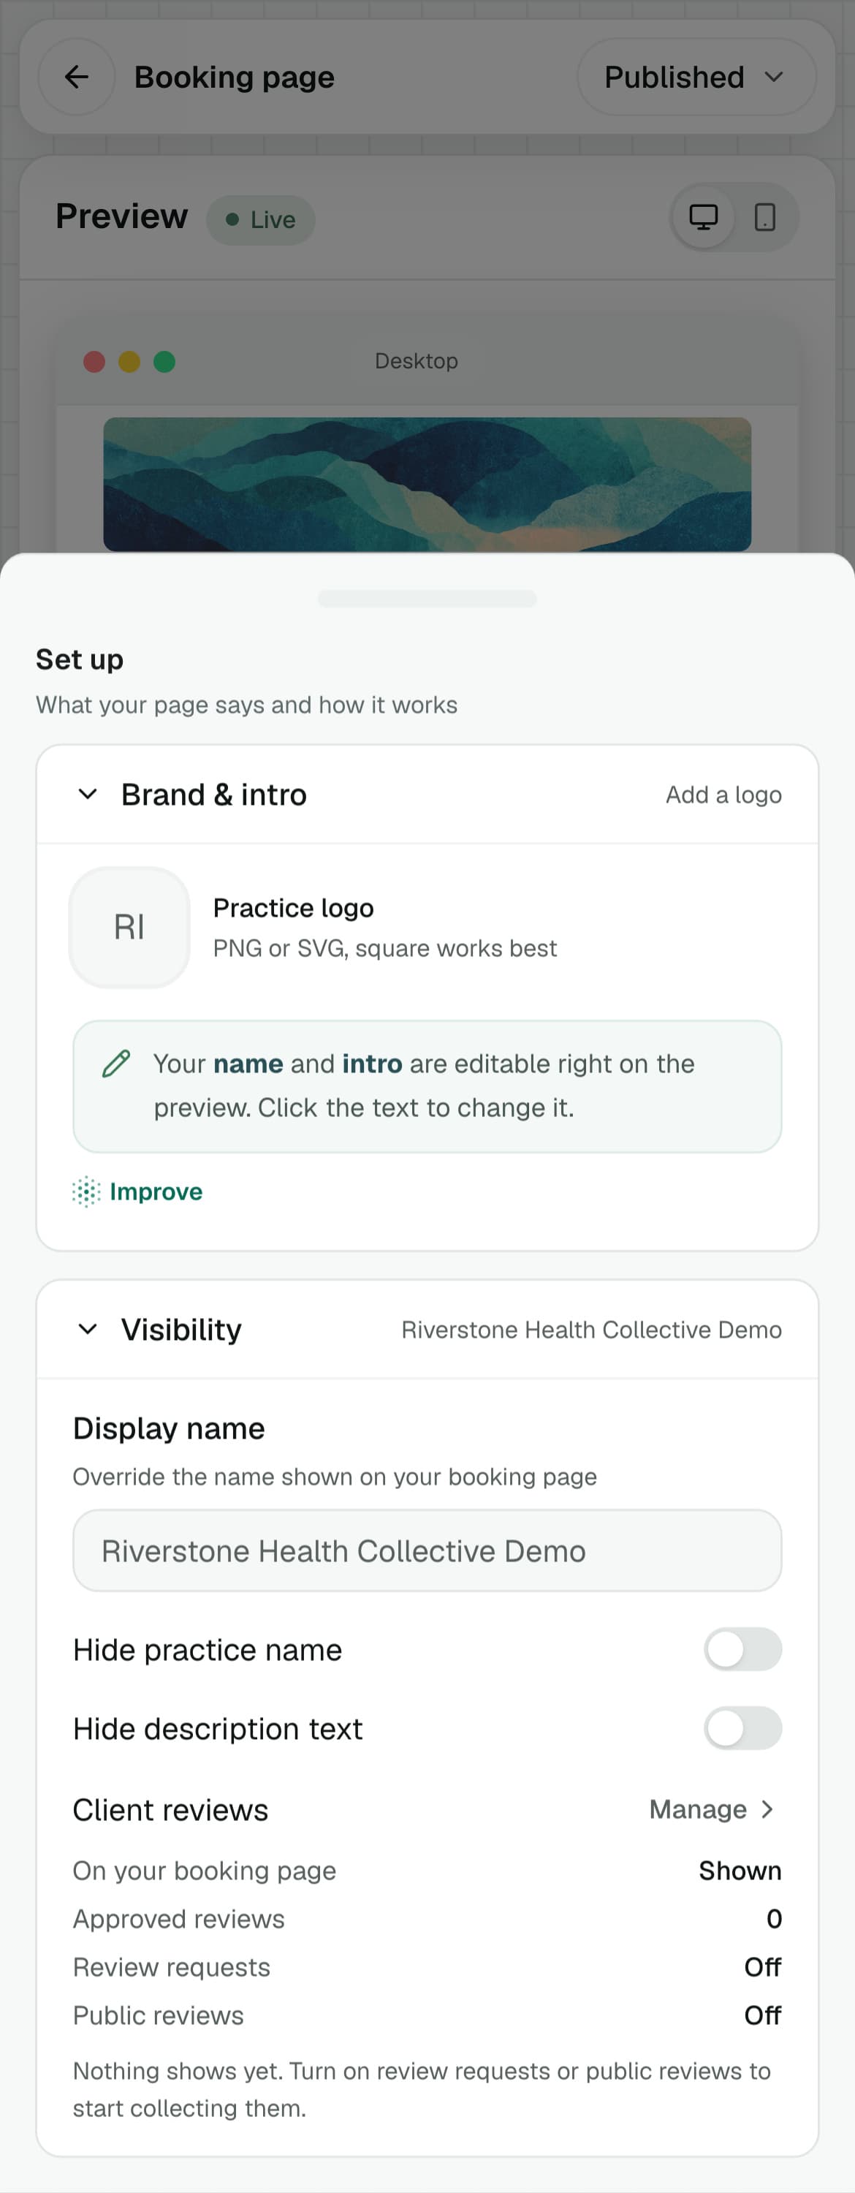Click the 'Booking page' title
Image resolution: width=855 pixels, height=2193 pixels.
pyautogui.click(x=234, y=77)
